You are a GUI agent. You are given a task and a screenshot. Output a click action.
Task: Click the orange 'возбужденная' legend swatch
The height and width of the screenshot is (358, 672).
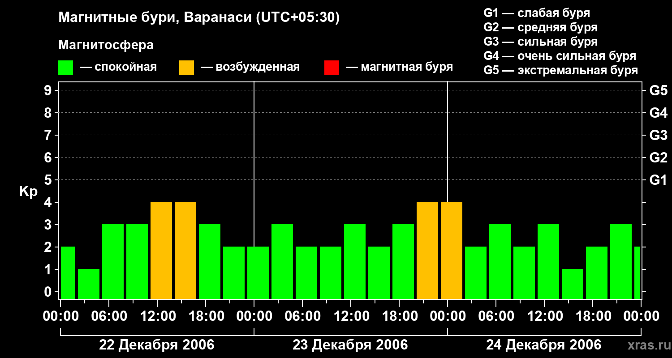(186, 68)
